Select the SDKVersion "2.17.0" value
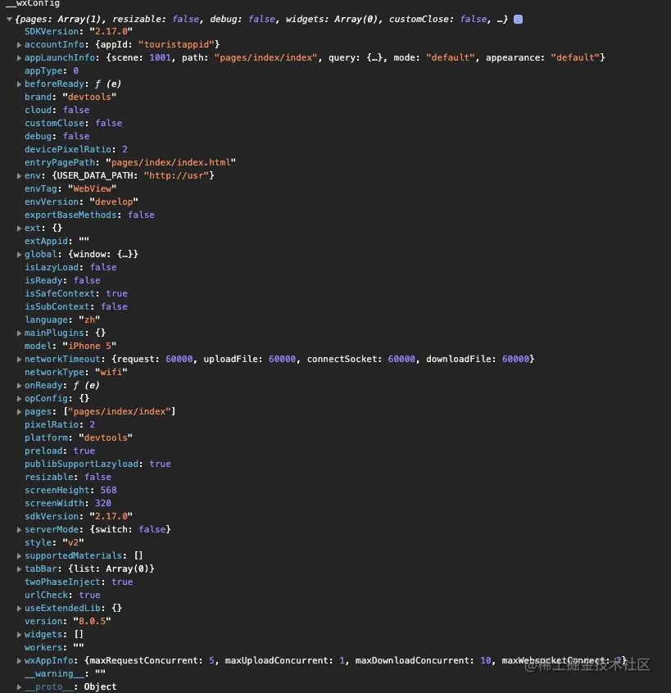 (111, 31)
